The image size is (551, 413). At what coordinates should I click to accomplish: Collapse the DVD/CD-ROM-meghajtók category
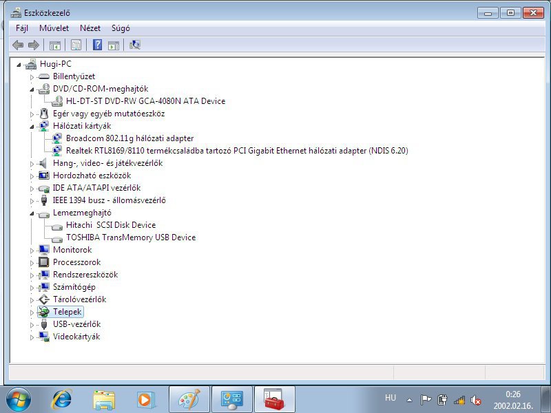pyautogui.click(x=32, y=89)
